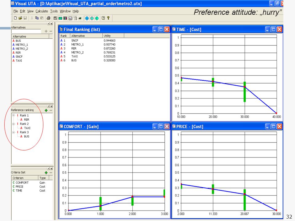This screenshot has height=221, width=295.
Task: Click minus icon in Criteria Set panel
Action: coord(51,173)
